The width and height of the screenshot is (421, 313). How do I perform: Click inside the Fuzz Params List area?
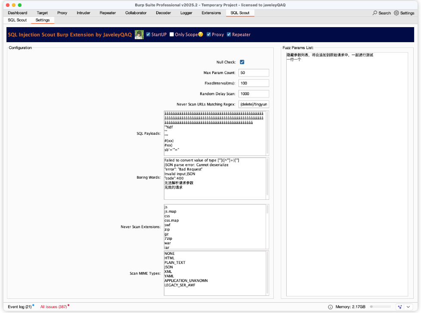(347, 174)
